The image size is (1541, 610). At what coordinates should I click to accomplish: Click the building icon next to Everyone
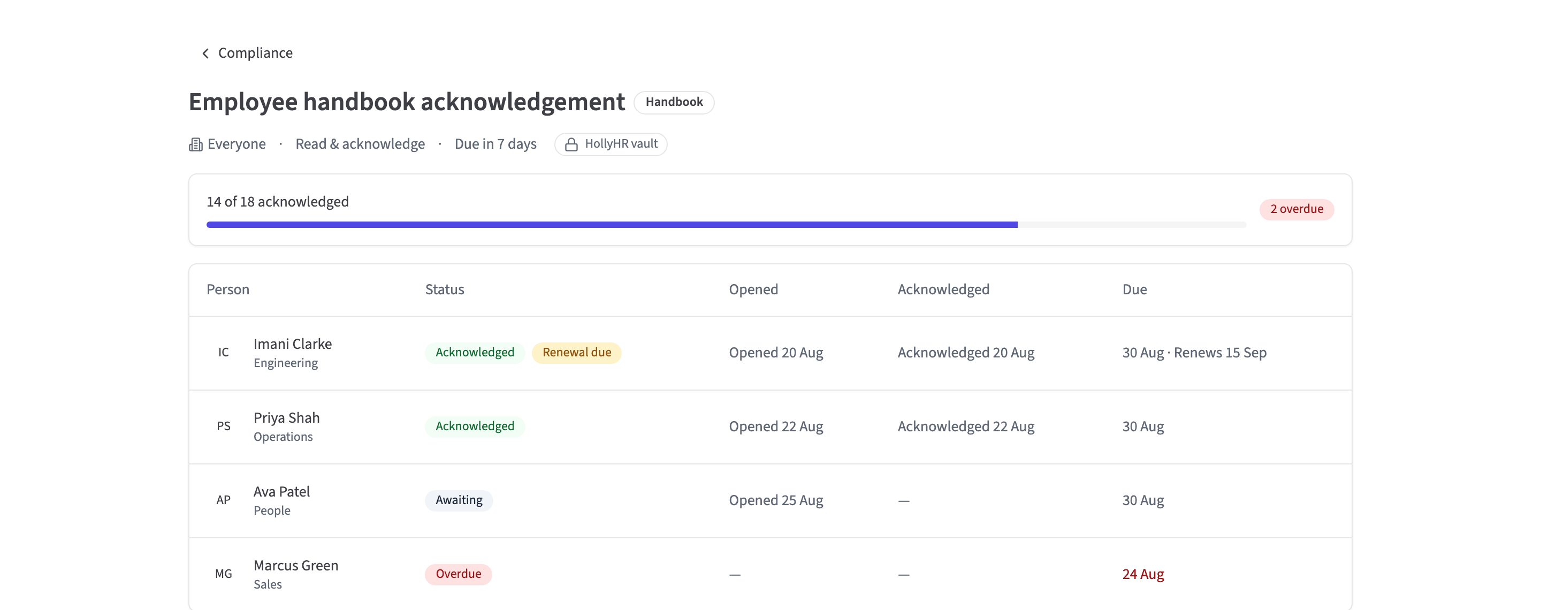[x=196, y=144]
